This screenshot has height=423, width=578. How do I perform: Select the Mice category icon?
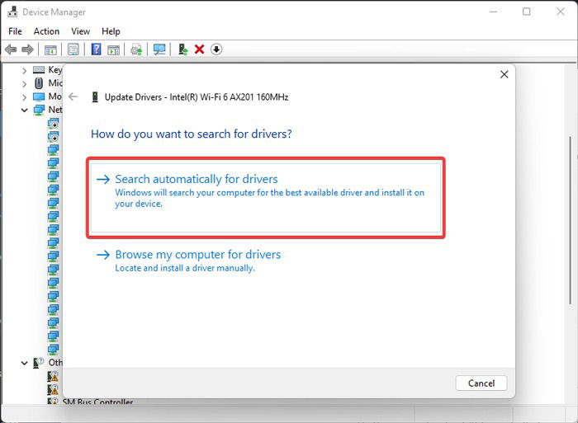click(39, 83)
